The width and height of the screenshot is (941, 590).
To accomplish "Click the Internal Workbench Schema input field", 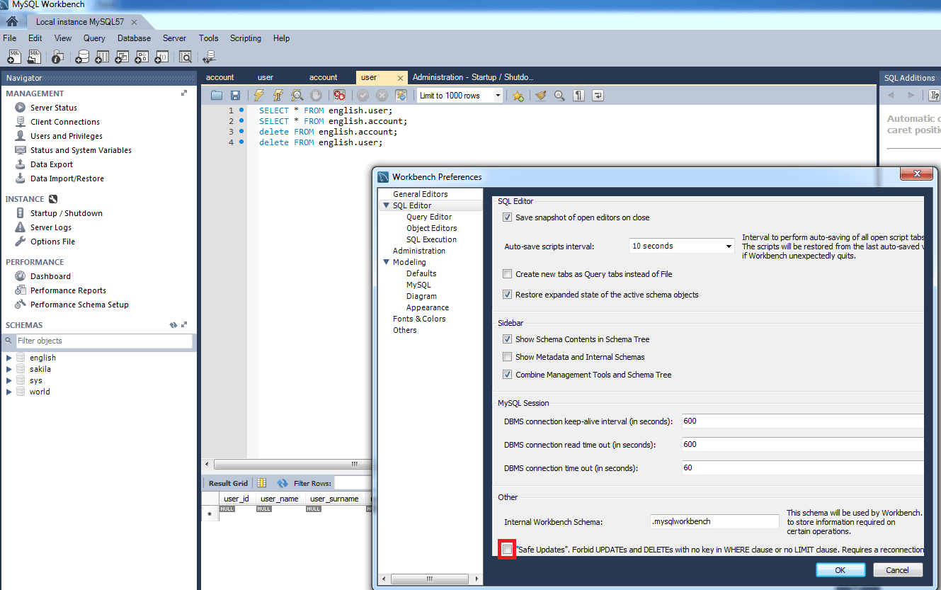I will 714,521.
